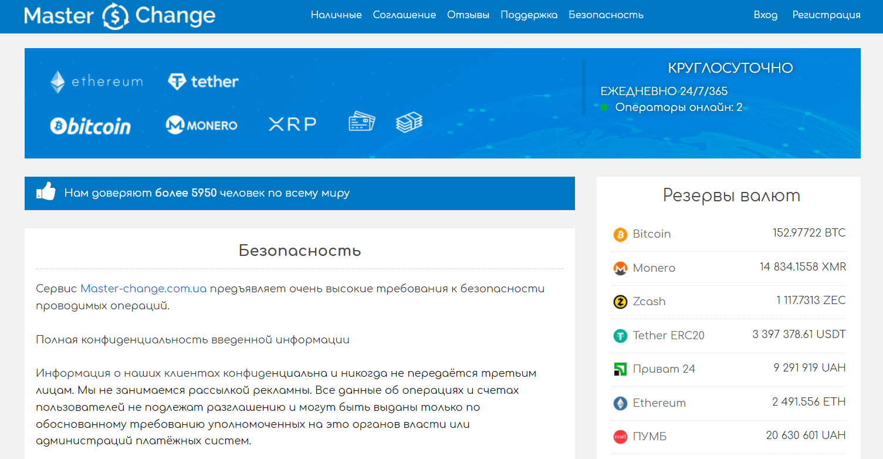The image size is (883, 459).
Task: Click the Вход login link
Action: click(x=766, y=15)
